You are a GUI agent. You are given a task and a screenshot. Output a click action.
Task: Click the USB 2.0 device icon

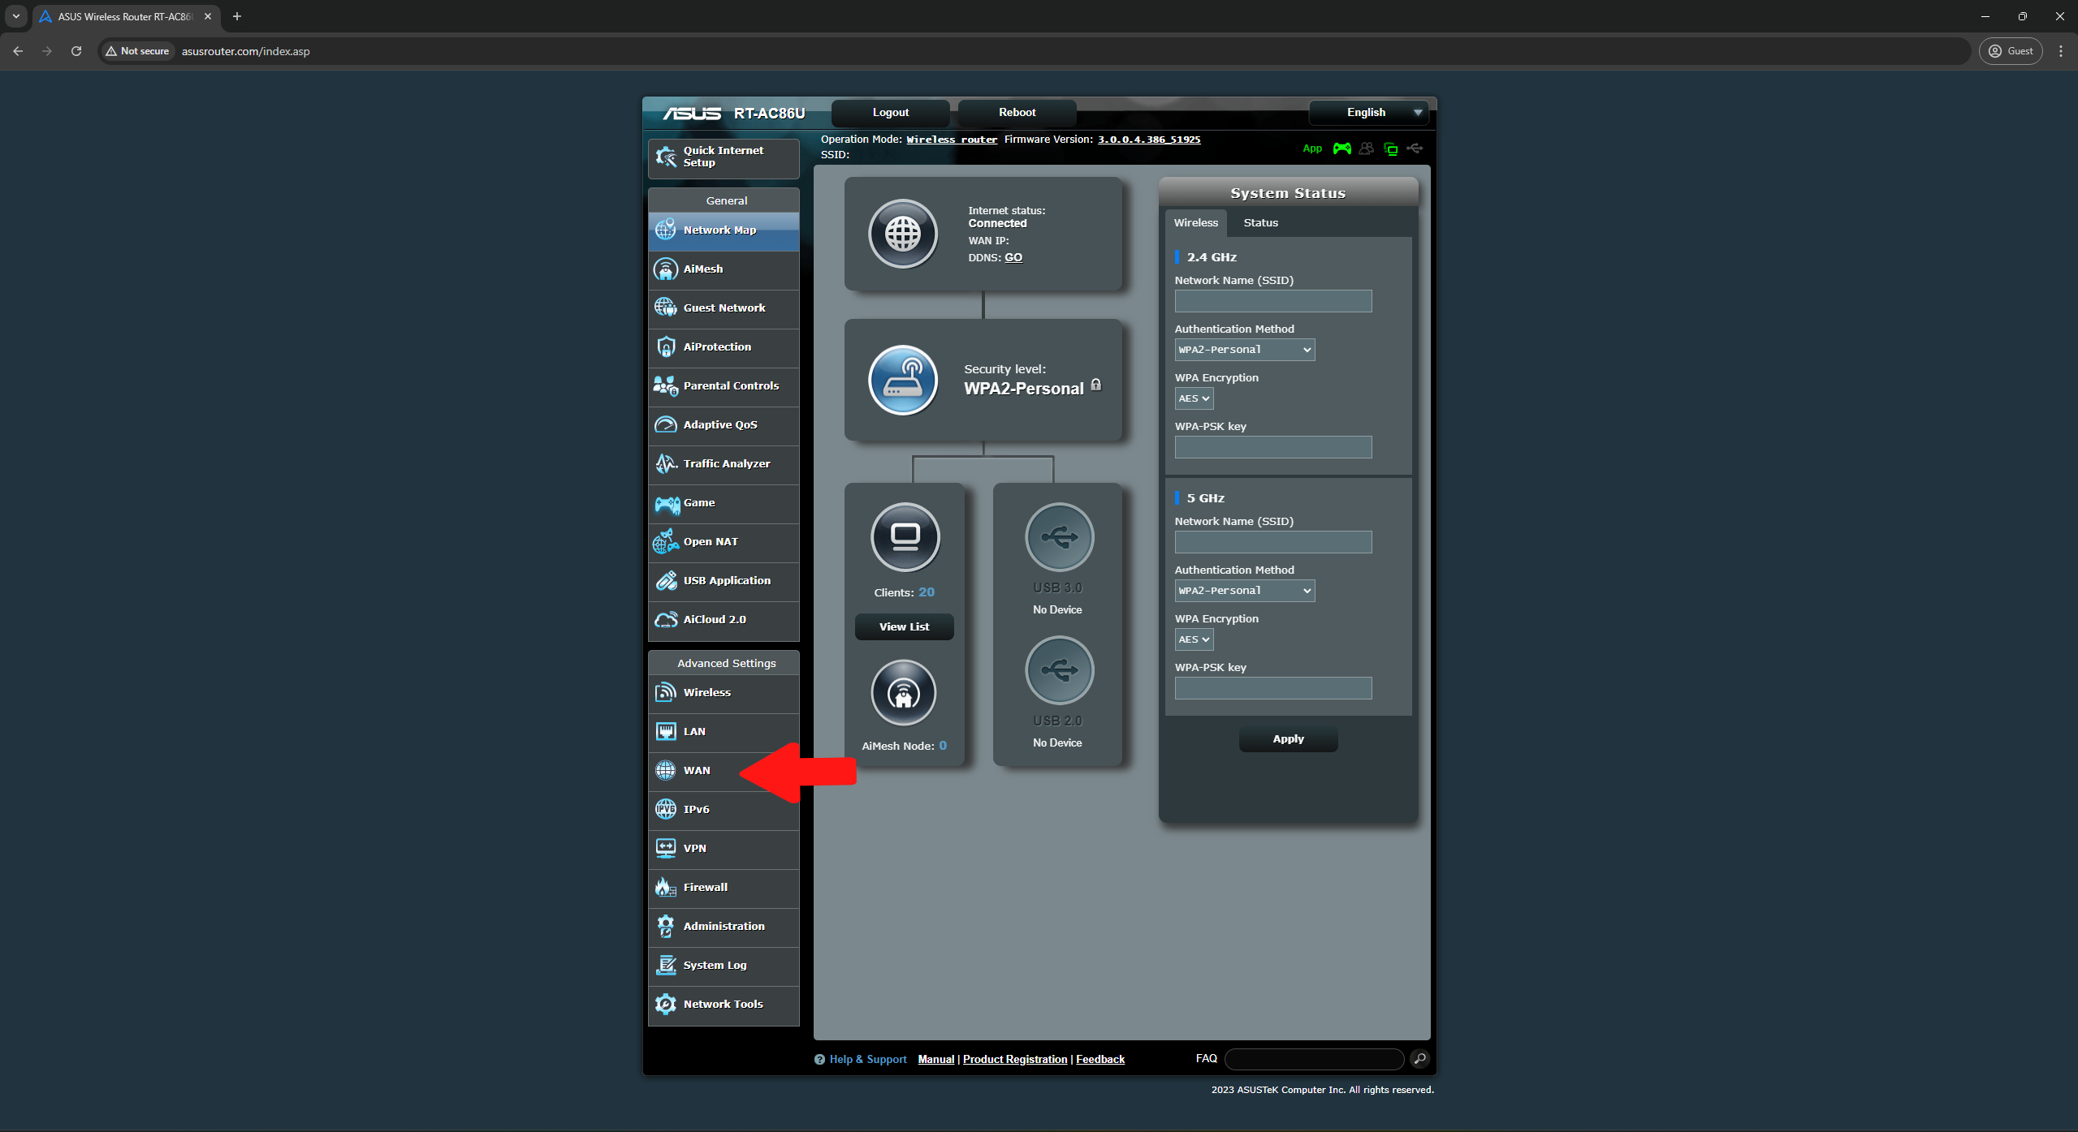point(1059,670)
